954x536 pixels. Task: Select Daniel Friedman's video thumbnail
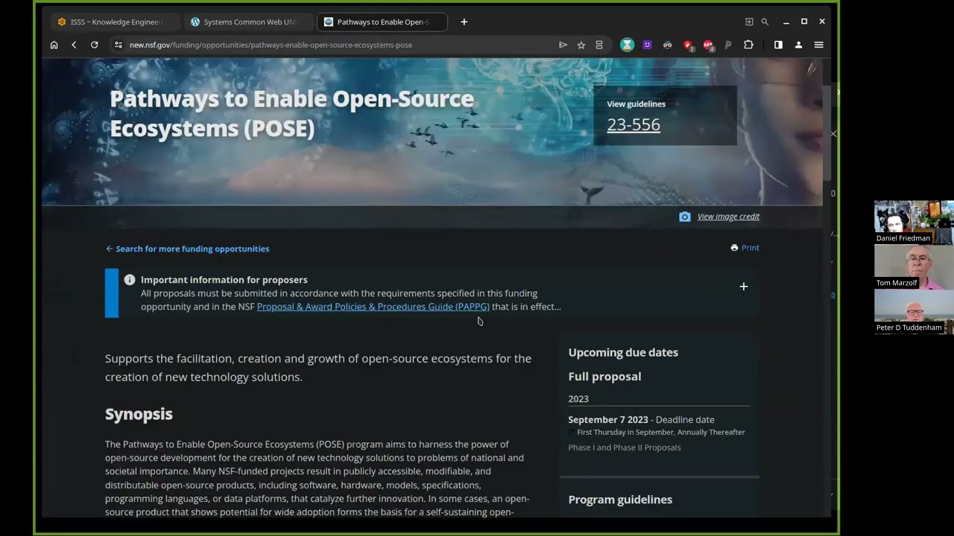pyautogui.click(x=914, y=222)
